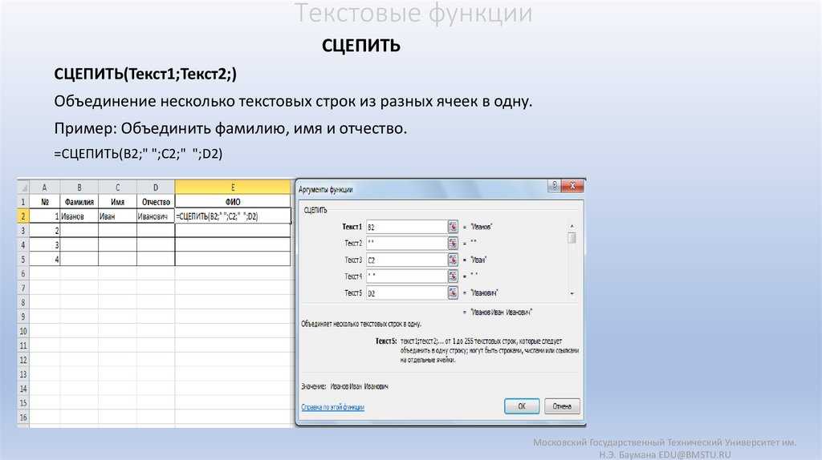Viewport: 822px width, 460px height.
Task: Click into the Текст5 input containing D2
Action: (x=406, y=293)
